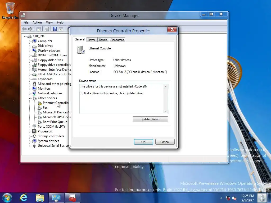Open the Help menu
Image resolution: width=271 pixels, height=203 pixels.
[60, 22]
